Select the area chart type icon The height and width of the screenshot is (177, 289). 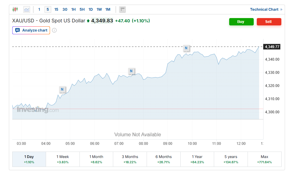(x=27, y=9)
